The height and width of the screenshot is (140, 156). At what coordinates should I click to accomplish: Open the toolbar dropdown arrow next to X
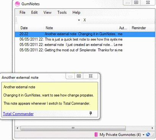[x=79, y=20]
